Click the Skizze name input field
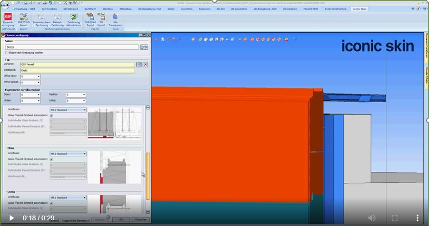 pos(72,47)
